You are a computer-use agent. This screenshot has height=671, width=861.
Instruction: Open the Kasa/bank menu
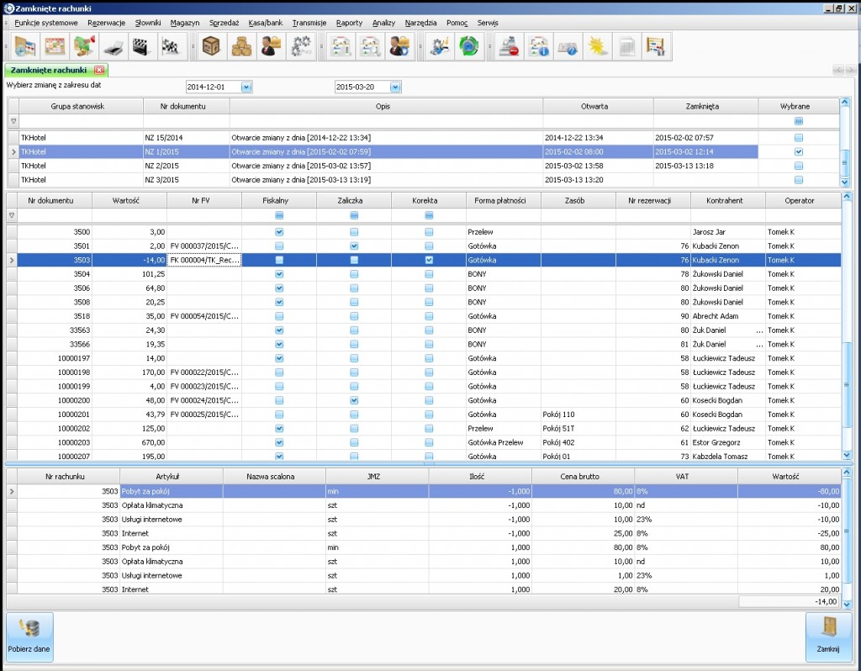click(266, 23)
